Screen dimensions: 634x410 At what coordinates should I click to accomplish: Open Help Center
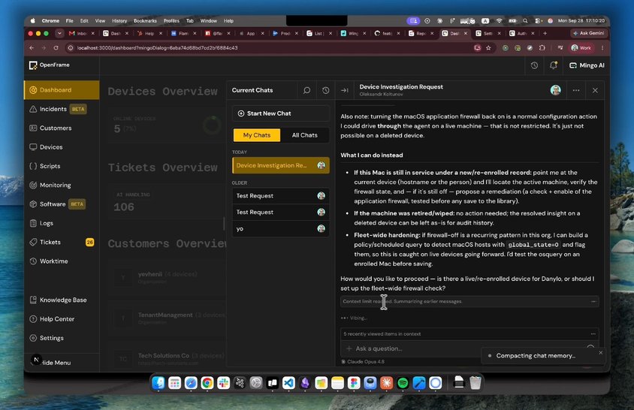tap(62, 318)
